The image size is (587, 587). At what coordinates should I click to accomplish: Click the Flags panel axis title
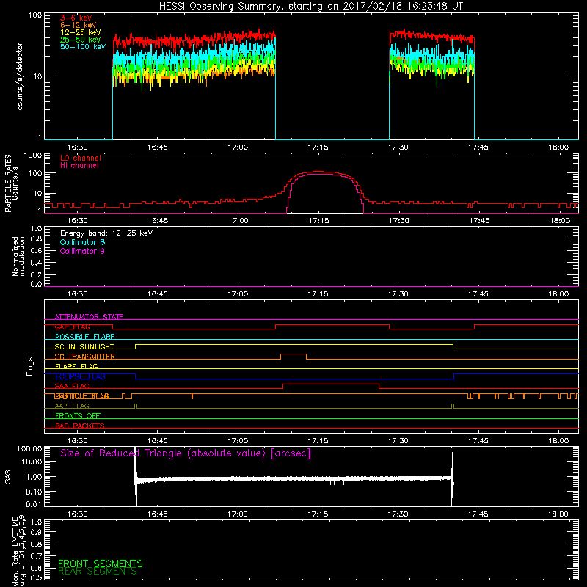click(x=30, y=366)
